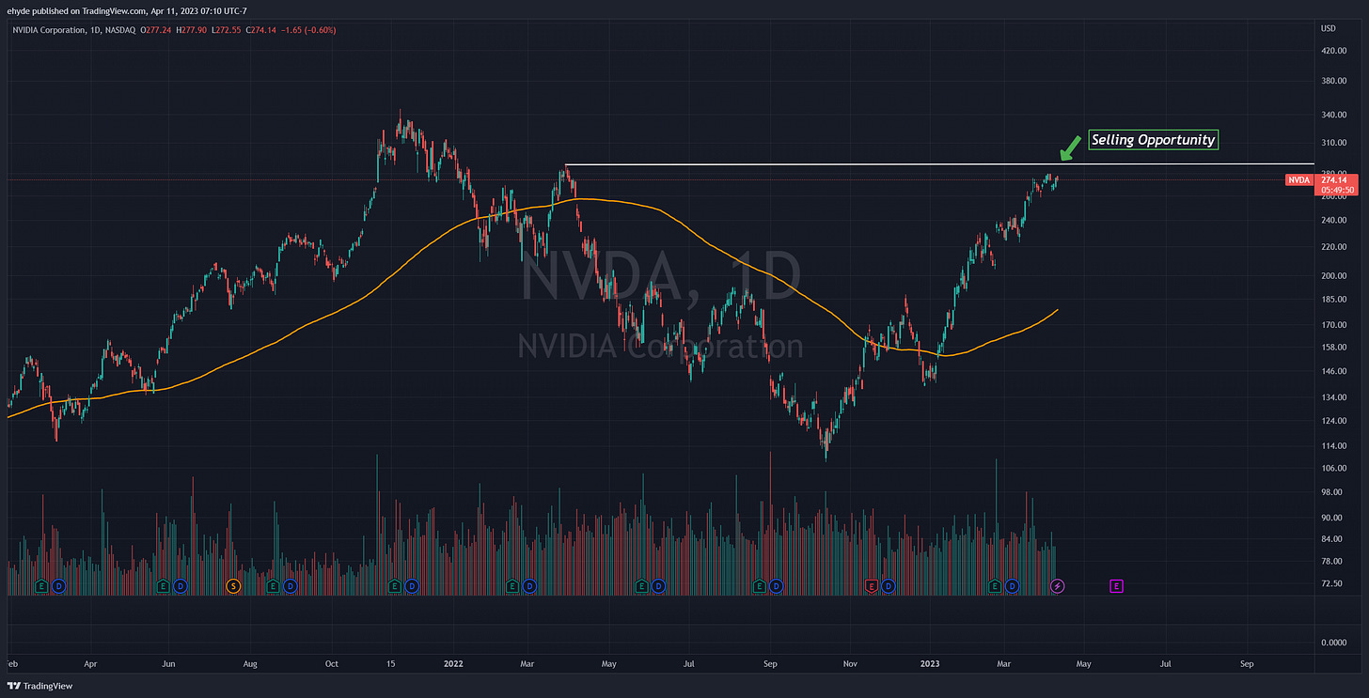Select the earnings marker near late Aug 2022
Image resolution: width=1369 pixels, height=698 pixels.
click(759, 585)
